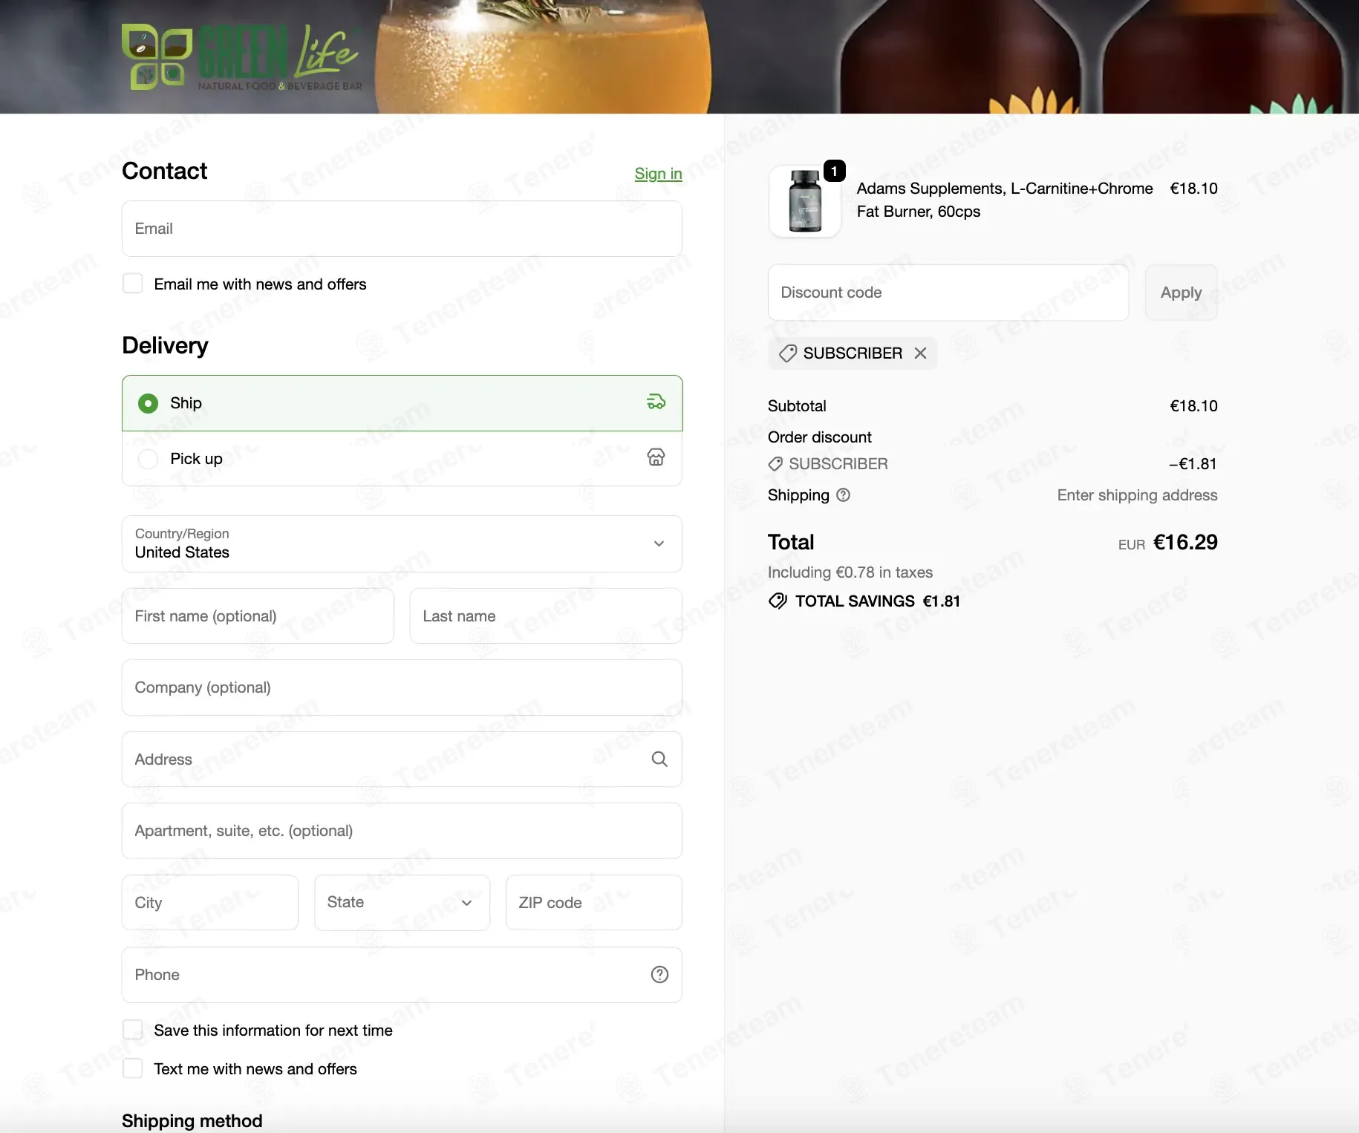Select the Ship delivery radio button

point(149,403)
